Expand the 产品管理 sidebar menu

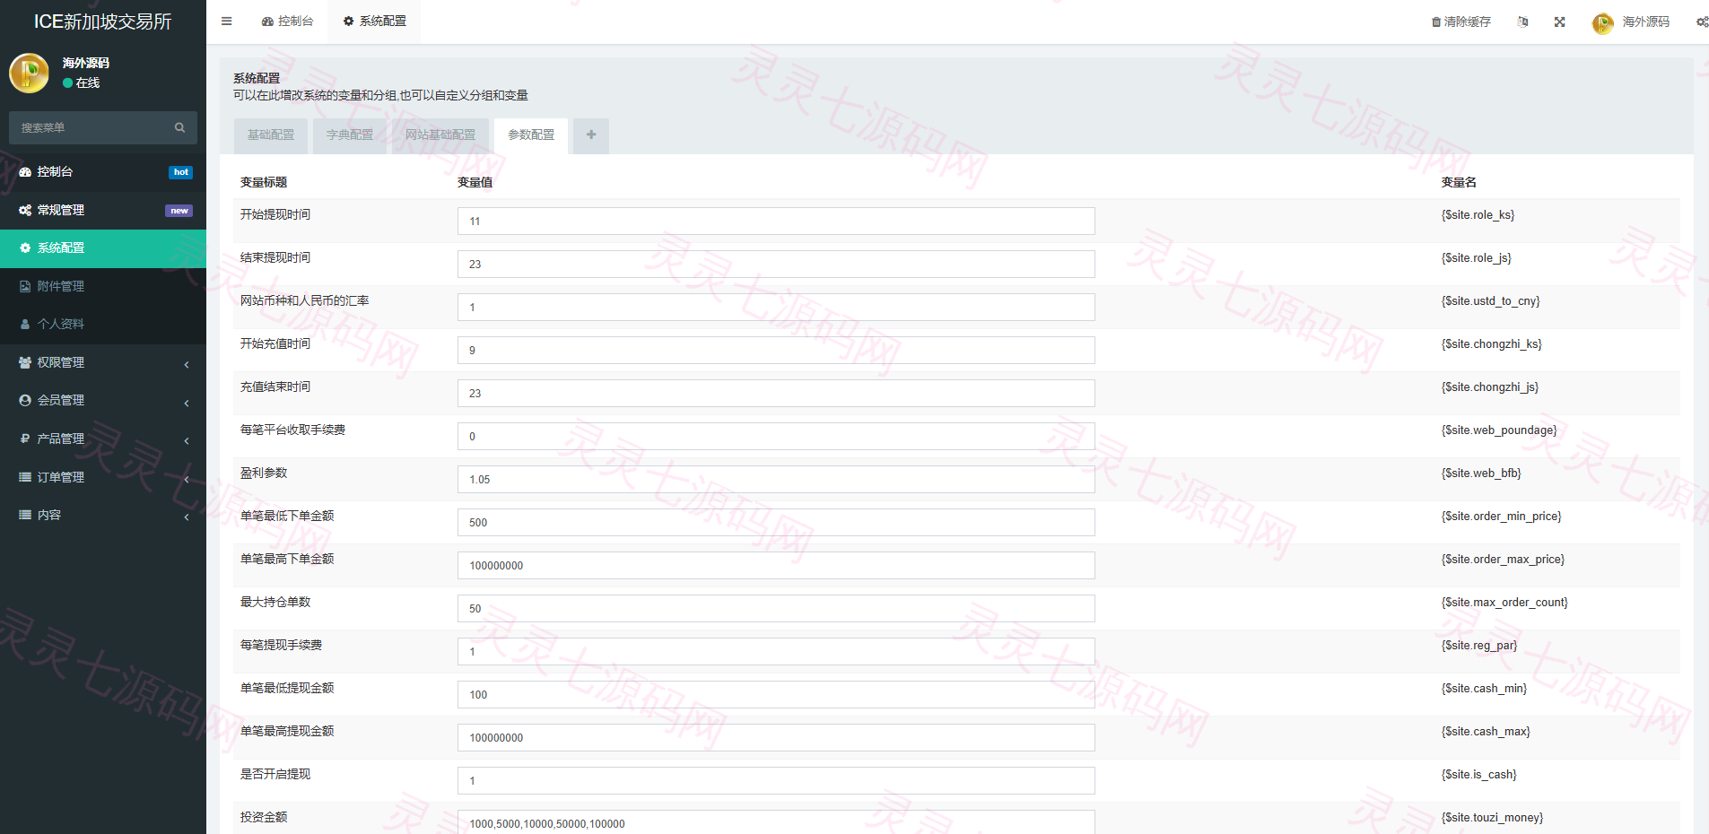(103, 439)
